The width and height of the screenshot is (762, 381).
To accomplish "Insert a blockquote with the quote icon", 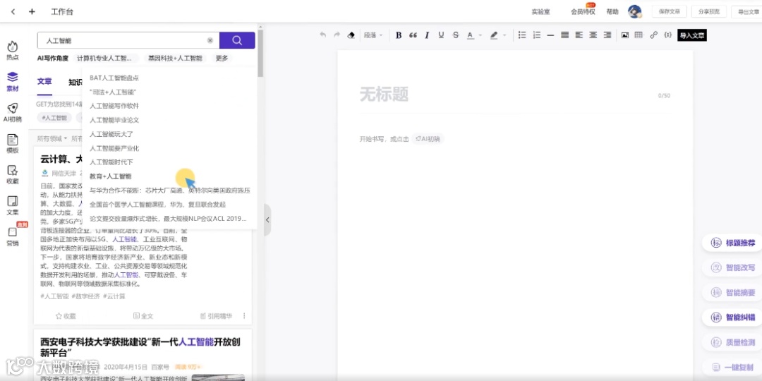I will pos(413,35).
